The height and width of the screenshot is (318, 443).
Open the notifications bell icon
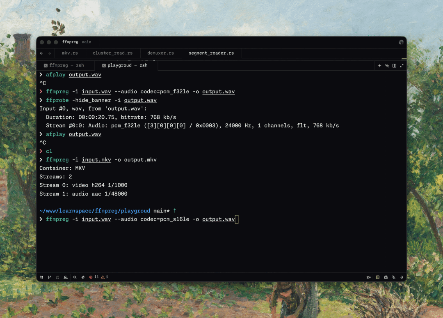[x=402, y=277]
